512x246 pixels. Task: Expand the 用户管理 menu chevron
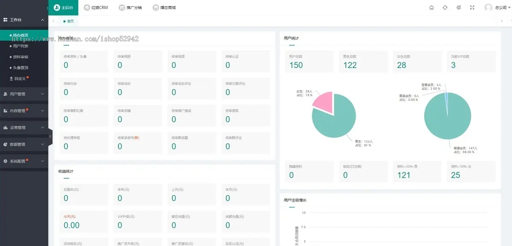[x=42, y=94]
